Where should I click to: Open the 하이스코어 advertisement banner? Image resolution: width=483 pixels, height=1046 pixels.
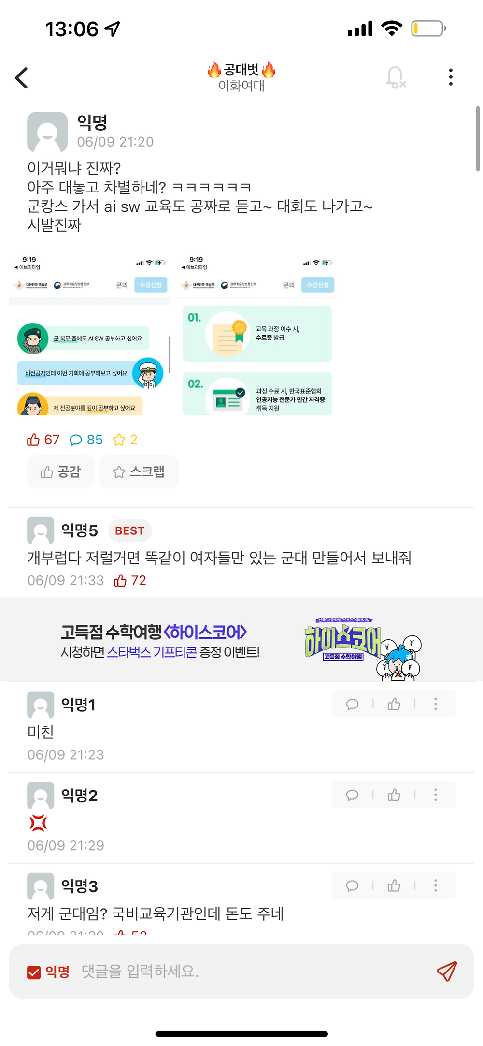pyautogui.click(x=241, y=640)
